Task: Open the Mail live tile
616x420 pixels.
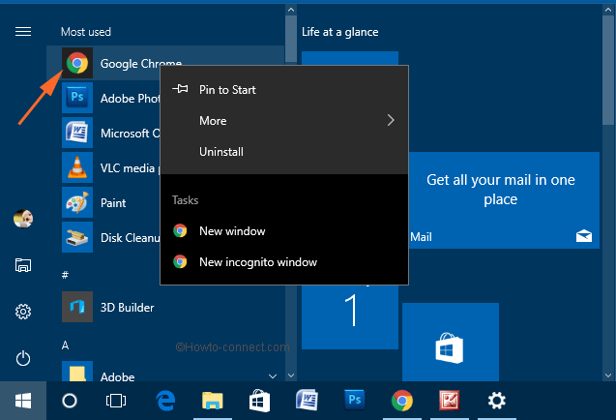Action: click(x=504, y=200)
